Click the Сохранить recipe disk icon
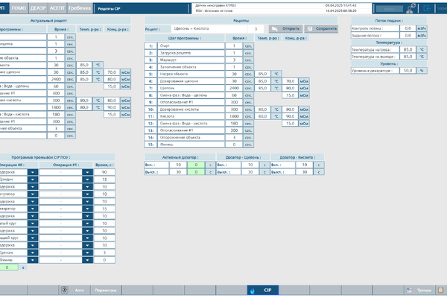 tap(309, 29)
